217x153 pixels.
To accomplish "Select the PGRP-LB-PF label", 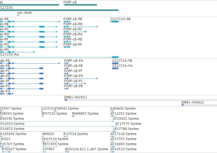I will coord(73,71).
